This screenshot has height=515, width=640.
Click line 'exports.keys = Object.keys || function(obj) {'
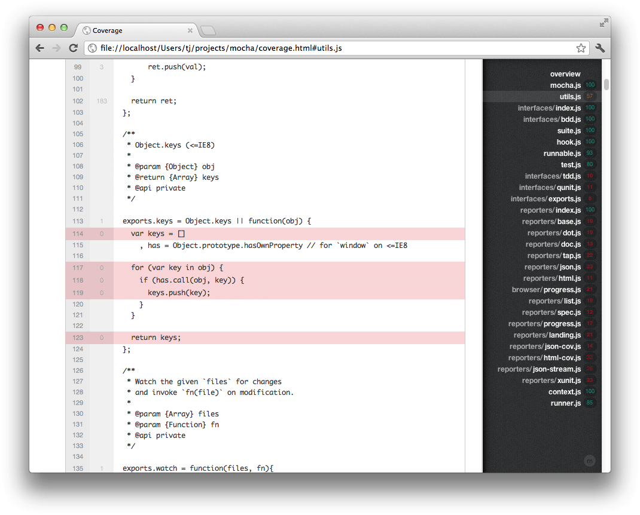click(x=217, y=221)
